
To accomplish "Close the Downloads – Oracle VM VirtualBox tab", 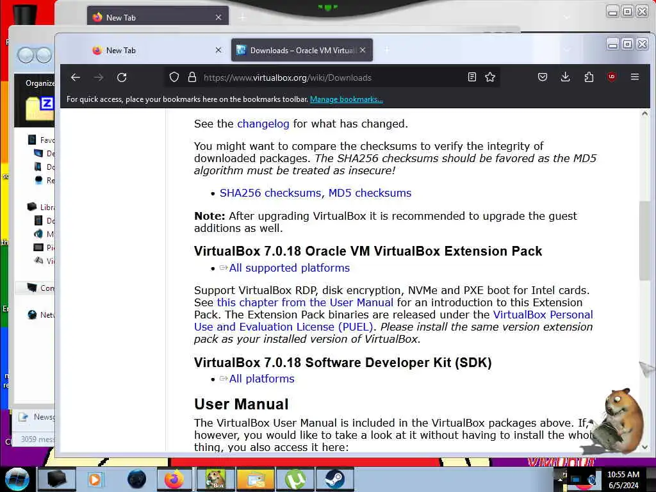I will [363, 50].
